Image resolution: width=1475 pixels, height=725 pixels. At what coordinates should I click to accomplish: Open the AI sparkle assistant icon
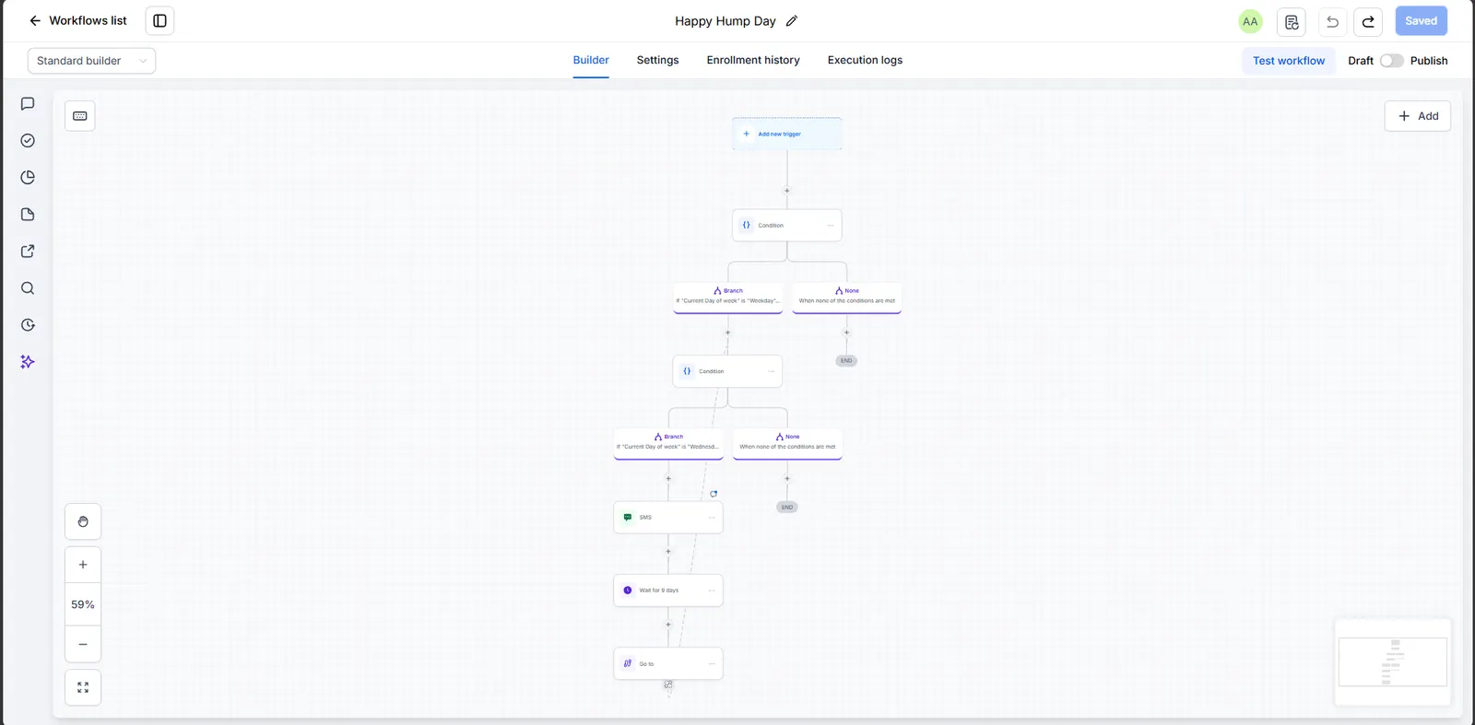[x=28, y=362]
